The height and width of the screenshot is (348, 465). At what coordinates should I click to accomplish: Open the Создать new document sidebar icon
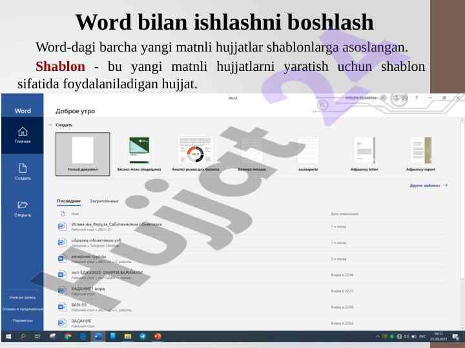tap(23, 171)
